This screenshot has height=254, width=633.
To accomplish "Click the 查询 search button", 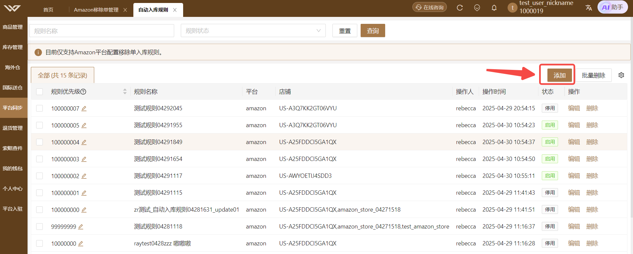I will pyautogui.click(x=373, y=30).
